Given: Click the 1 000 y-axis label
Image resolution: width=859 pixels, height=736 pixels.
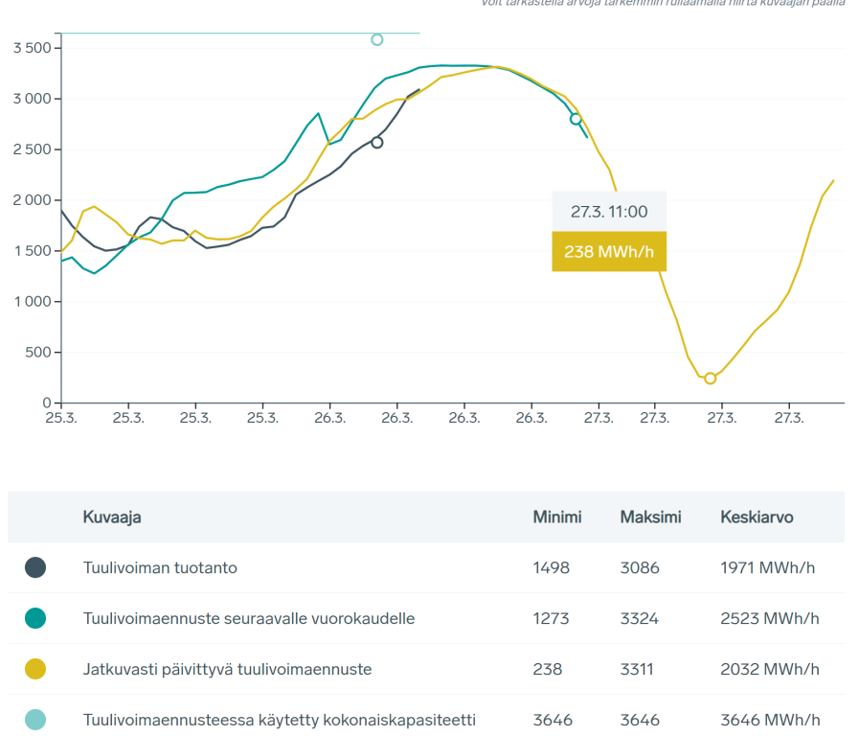Looking at the screenshot, I should coord(33,302).
